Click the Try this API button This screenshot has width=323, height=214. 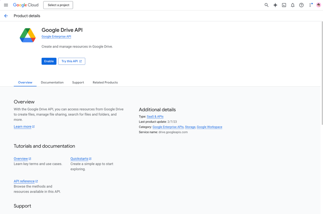(x=71, y=61)
